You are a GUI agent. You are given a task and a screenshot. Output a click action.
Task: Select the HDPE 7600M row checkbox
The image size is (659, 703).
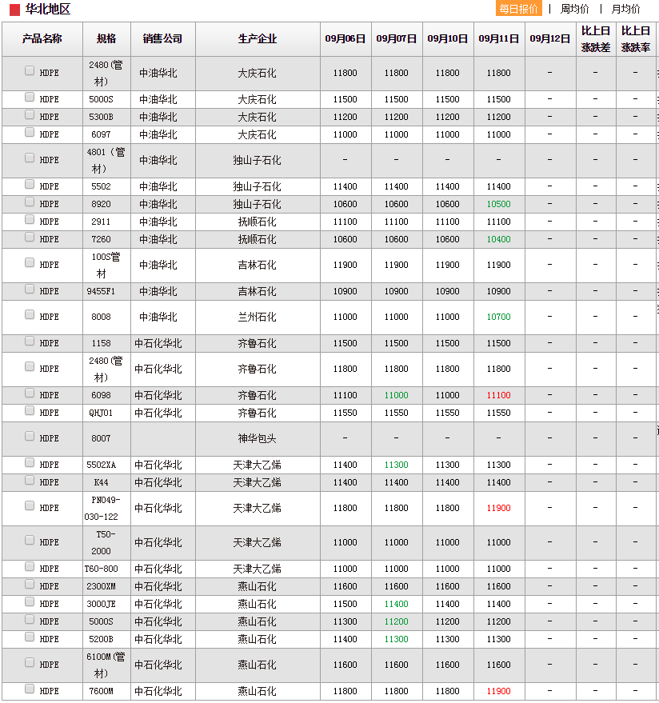click(x=30, y=689)
